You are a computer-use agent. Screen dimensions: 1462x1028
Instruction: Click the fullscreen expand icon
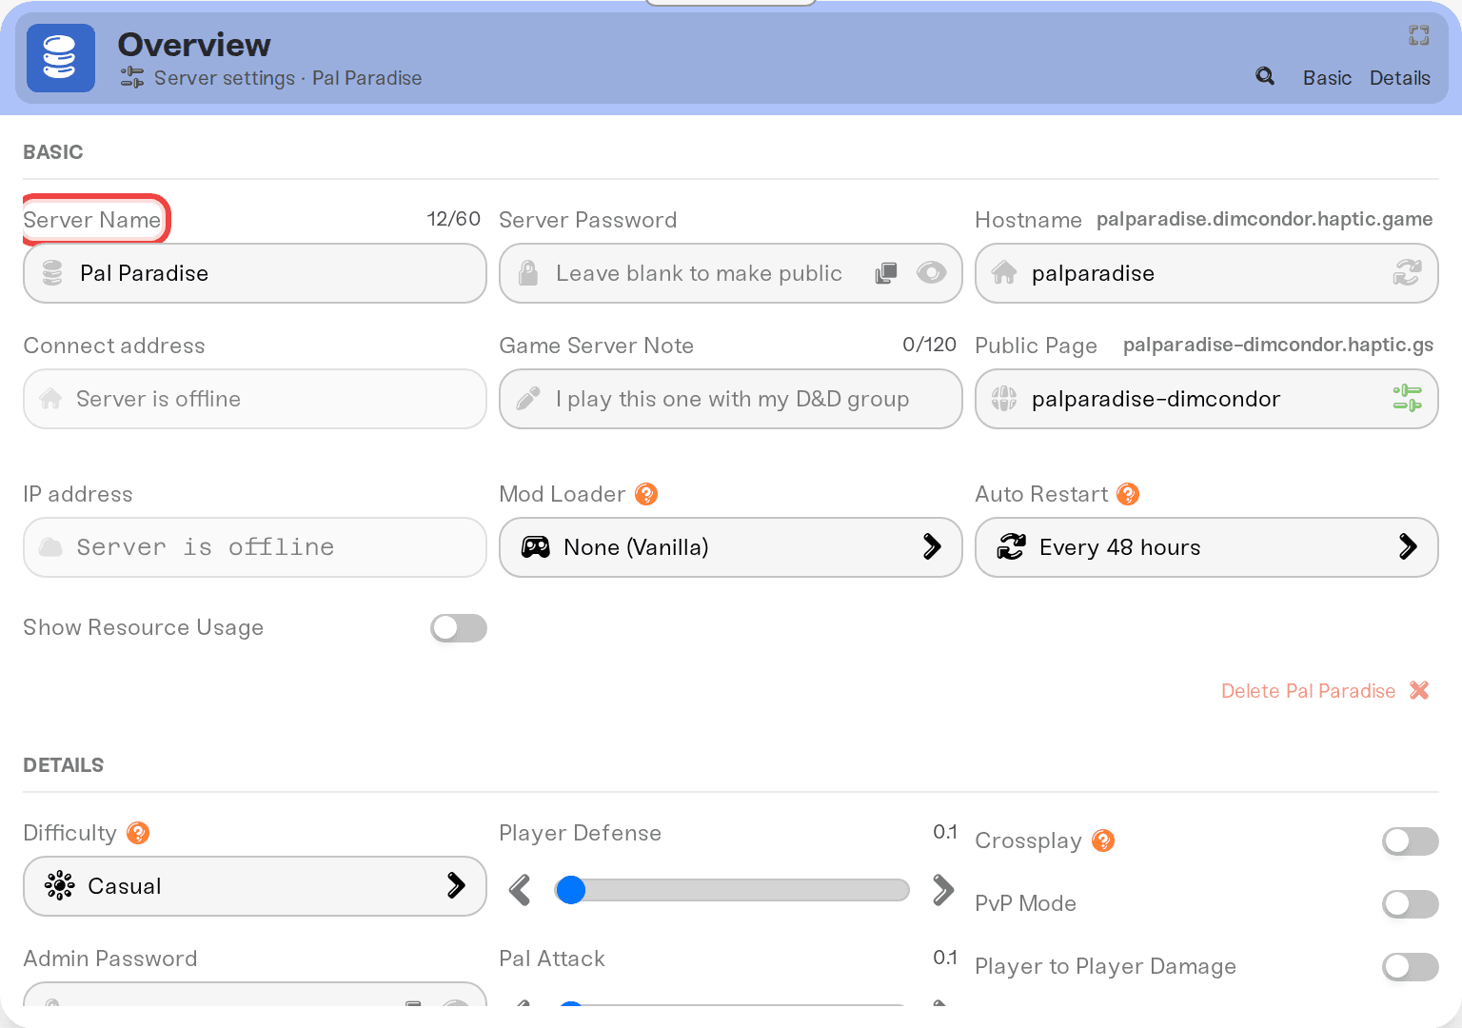coord(1419,35)
